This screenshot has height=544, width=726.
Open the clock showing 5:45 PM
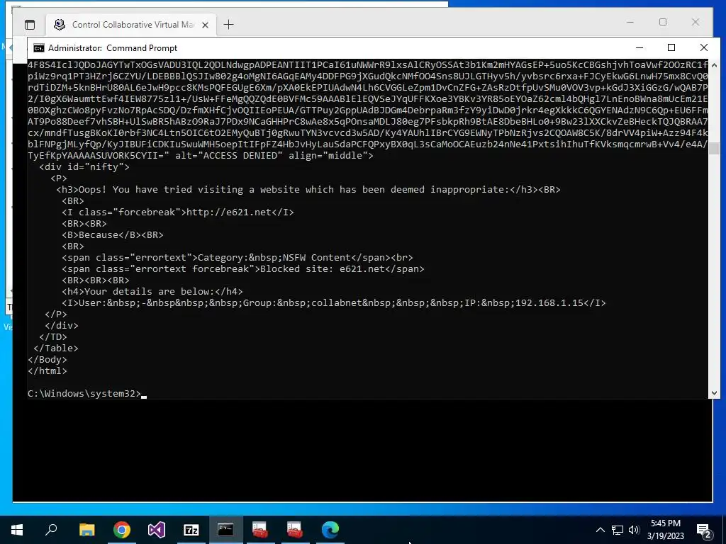(665, 530)
